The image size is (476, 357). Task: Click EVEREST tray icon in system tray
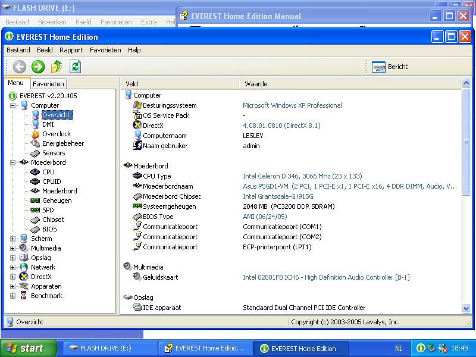click(421, 348)
